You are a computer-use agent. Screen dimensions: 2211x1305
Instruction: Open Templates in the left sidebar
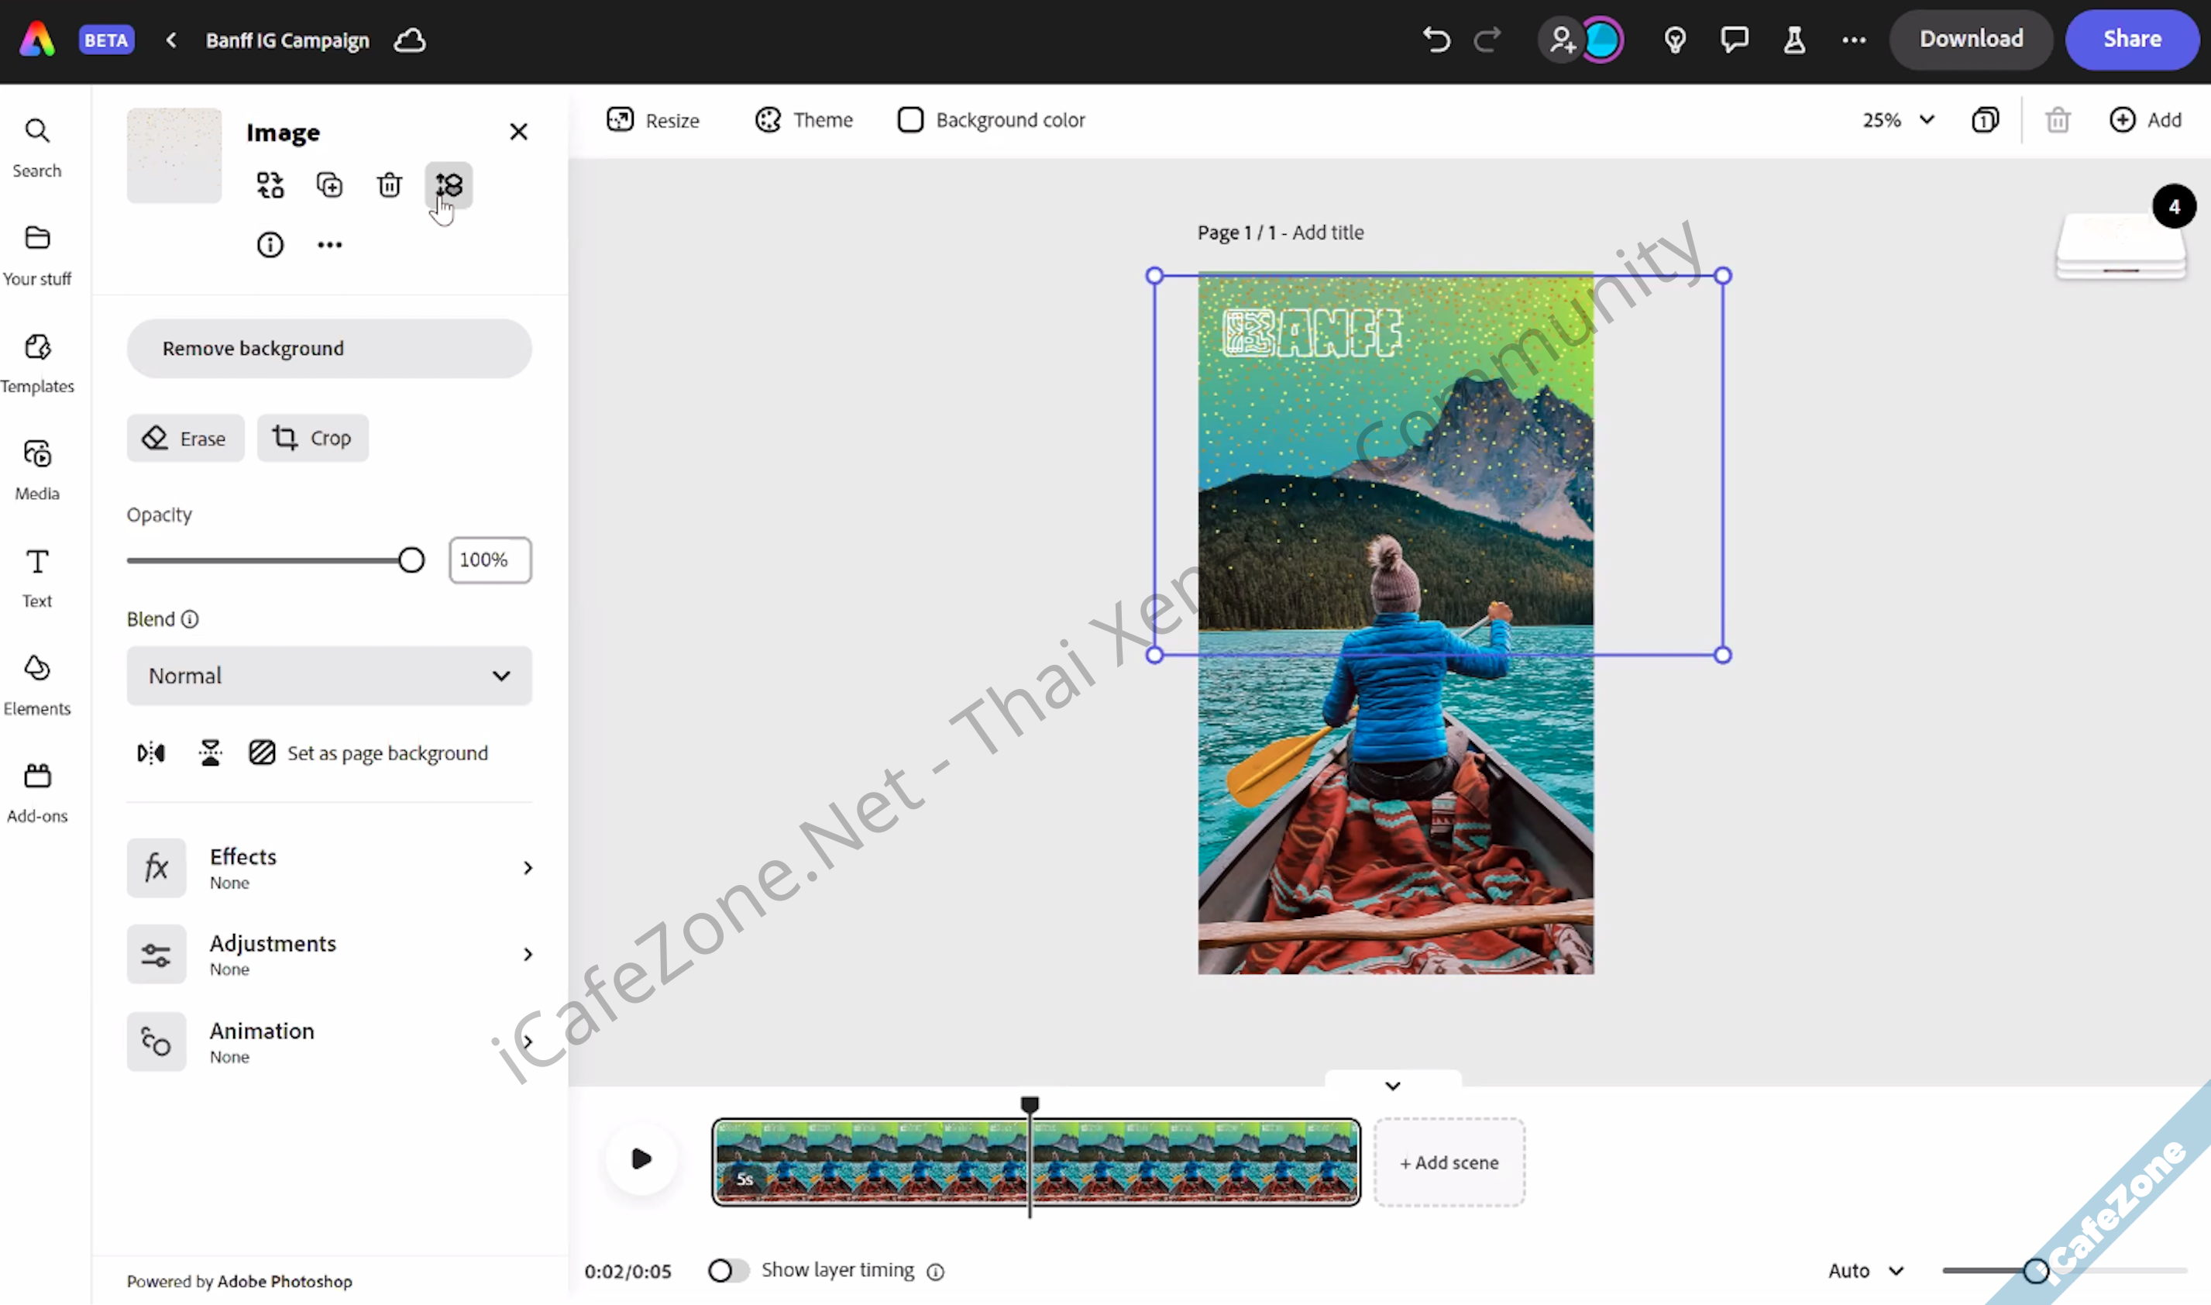pyautogui.click(x=37, y=363)
